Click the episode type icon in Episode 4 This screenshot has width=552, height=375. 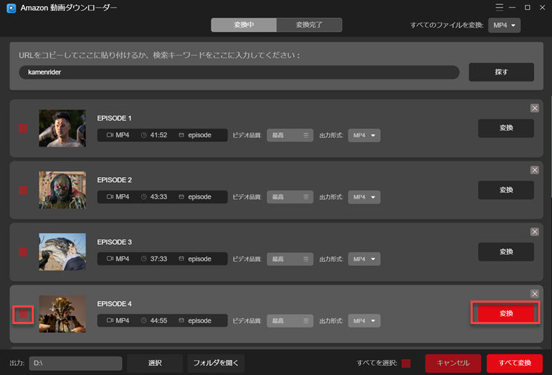pos(181,321)
